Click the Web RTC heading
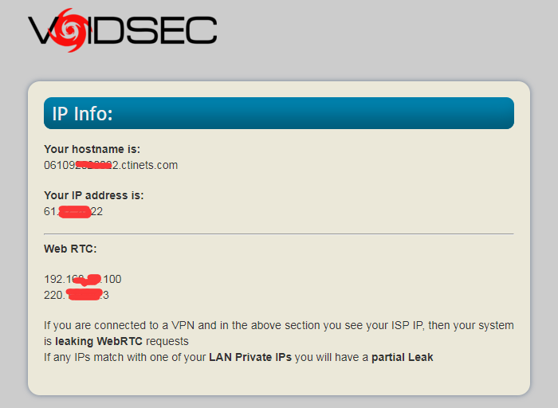 click(70, 249)
